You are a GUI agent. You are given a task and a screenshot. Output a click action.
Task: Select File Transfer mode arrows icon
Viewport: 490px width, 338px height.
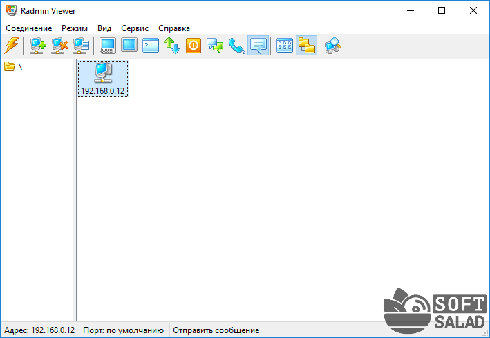pos(172,46)
